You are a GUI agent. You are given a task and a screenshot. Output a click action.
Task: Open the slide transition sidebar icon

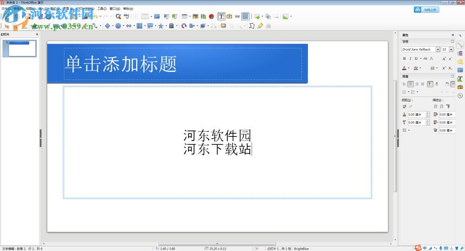coord(460,53)
